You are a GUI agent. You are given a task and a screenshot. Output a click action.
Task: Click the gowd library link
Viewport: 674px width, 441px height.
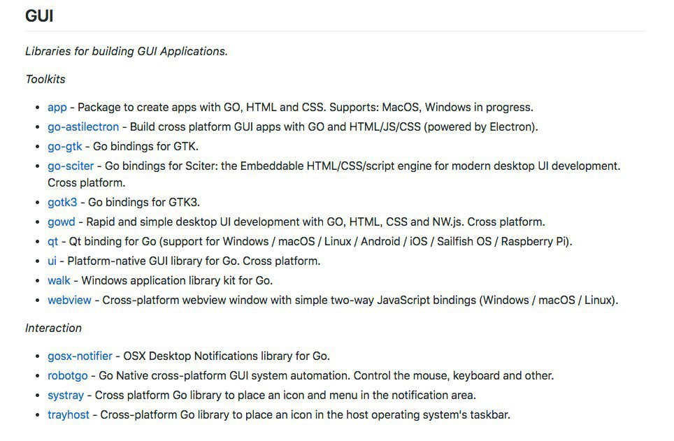click(61, 222)
